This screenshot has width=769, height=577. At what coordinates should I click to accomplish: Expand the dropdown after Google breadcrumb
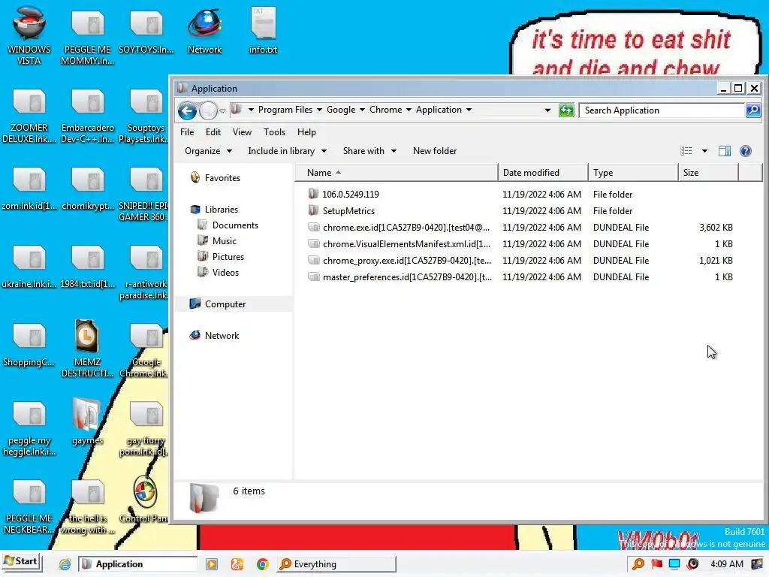point(362,110)
